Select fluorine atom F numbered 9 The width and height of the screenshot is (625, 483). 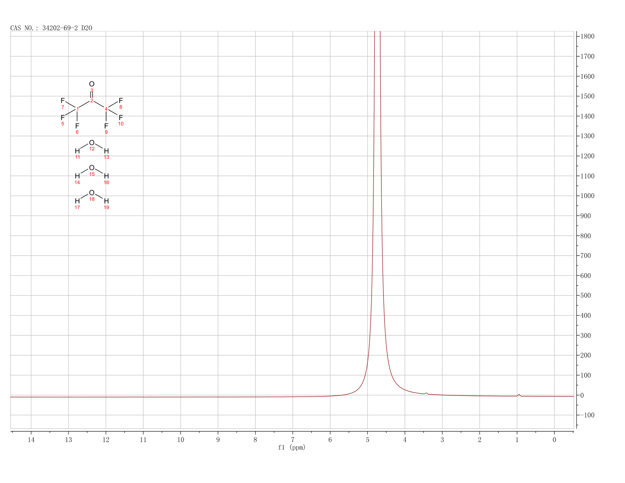[106, 126]
